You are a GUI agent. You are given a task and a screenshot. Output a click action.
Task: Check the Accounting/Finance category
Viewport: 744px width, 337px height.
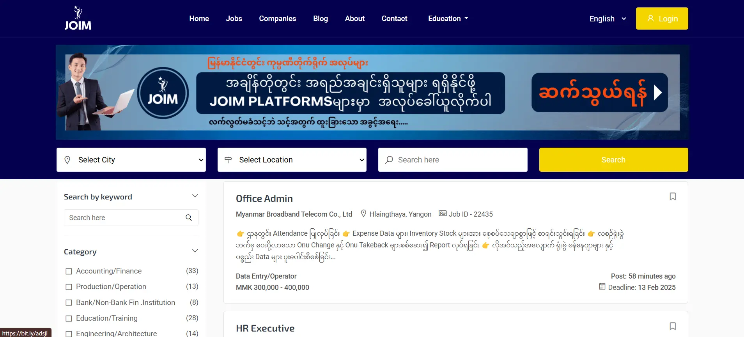69,271
